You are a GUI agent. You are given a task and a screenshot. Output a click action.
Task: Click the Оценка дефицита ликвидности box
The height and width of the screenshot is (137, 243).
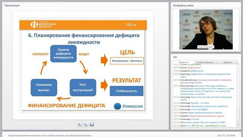coord(63,54)
